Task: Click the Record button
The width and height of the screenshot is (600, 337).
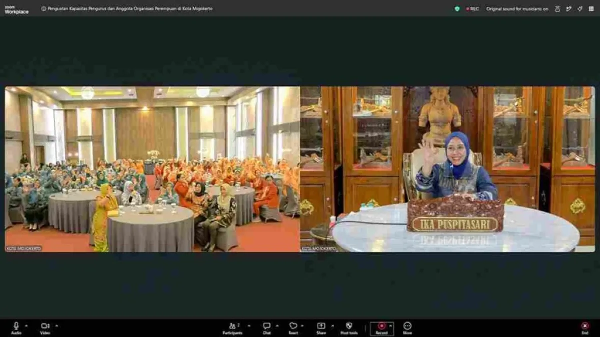Action: coord(381,328)
